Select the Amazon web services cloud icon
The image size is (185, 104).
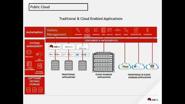click(x=125, y=66)
